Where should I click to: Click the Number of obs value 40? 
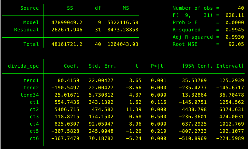[241, 8]
